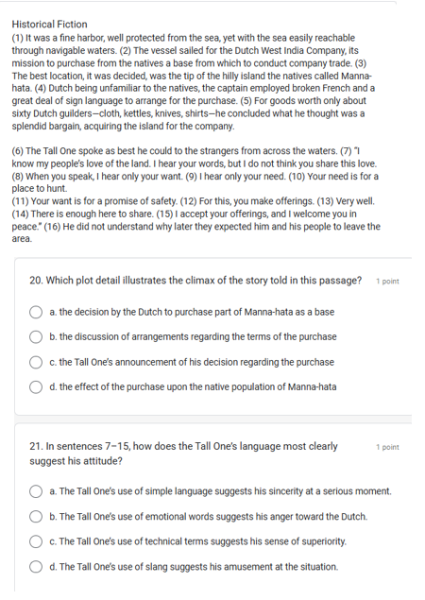The width and height of the screenshot is (425, 600).
Task: Click the 1 point label of question 20
Action: tap(387, 282)
